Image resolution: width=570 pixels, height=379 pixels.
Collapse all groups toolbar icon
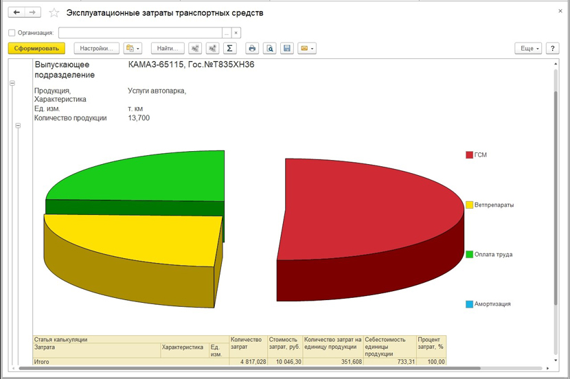coord(195,48)
